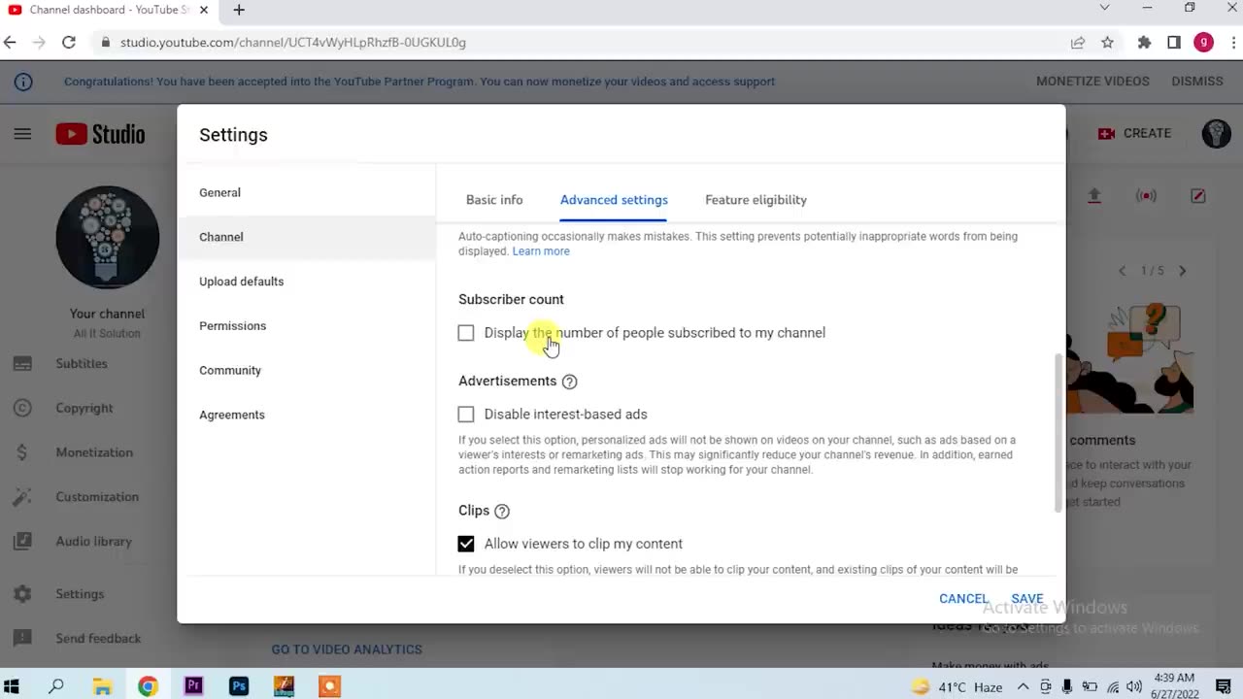Check Disable interest-based ads
The height and width of the screenshot is (699, 1243).
point(466,415)
